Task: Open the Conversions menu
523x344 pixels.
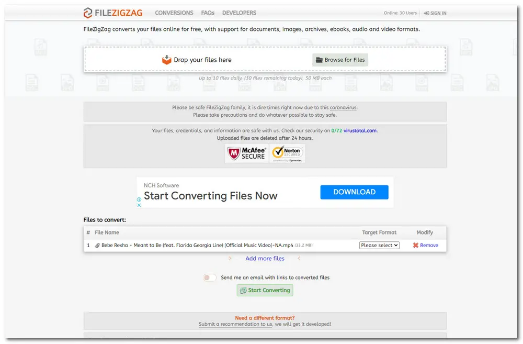Action: (x=174, y=13)
